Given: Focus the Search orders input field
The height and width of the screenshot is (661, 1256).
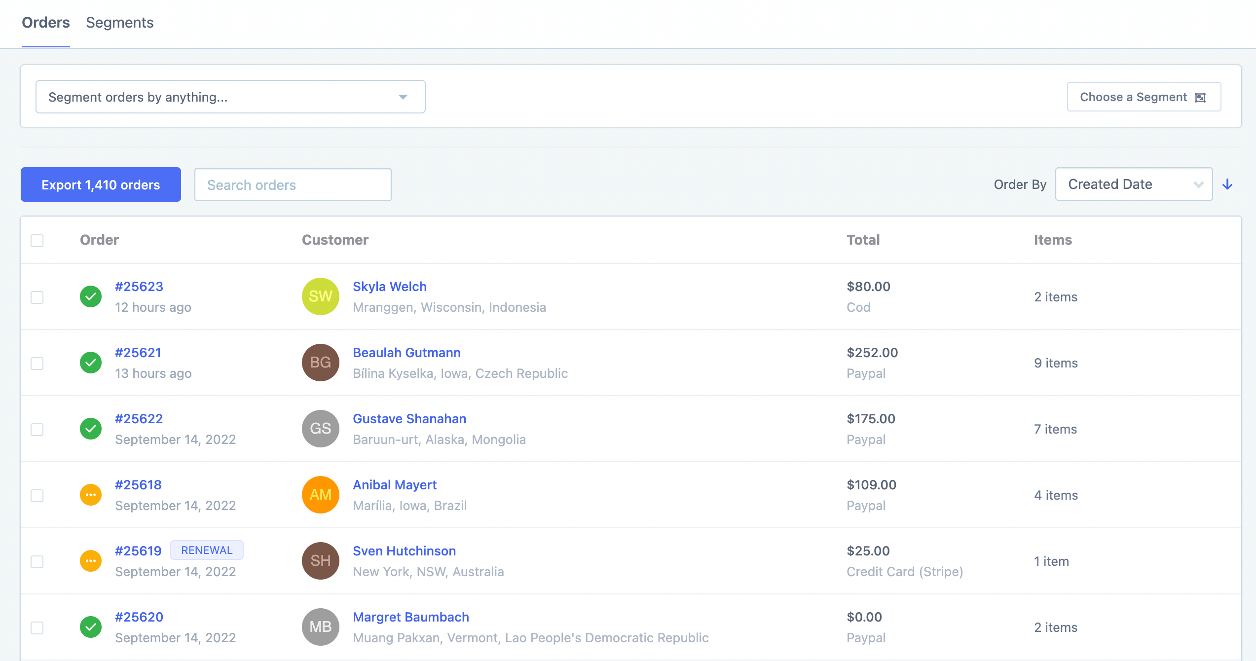Looking at the screenshot, I should coord(293,185).
